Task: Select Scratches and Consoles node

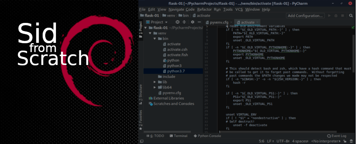Action: tap(173, 104)
